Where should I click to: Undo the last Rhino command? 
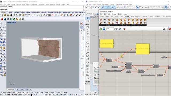[26, 15]
